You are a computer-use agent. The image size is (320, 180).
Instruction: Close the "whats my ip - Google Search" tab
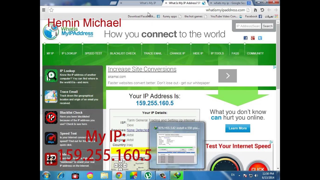pyautogui.click(x=211, y=3)
